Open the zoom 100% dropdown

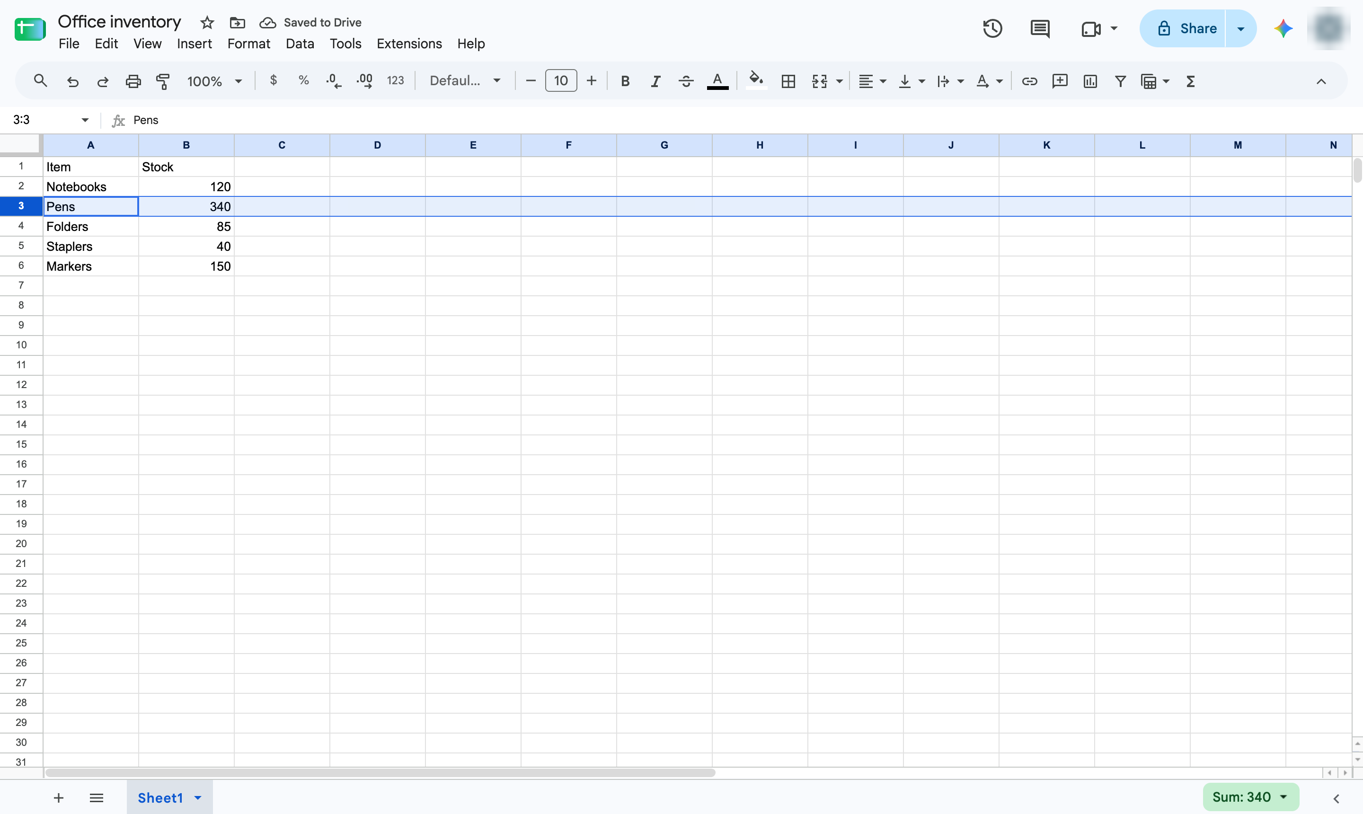(214, 81)
